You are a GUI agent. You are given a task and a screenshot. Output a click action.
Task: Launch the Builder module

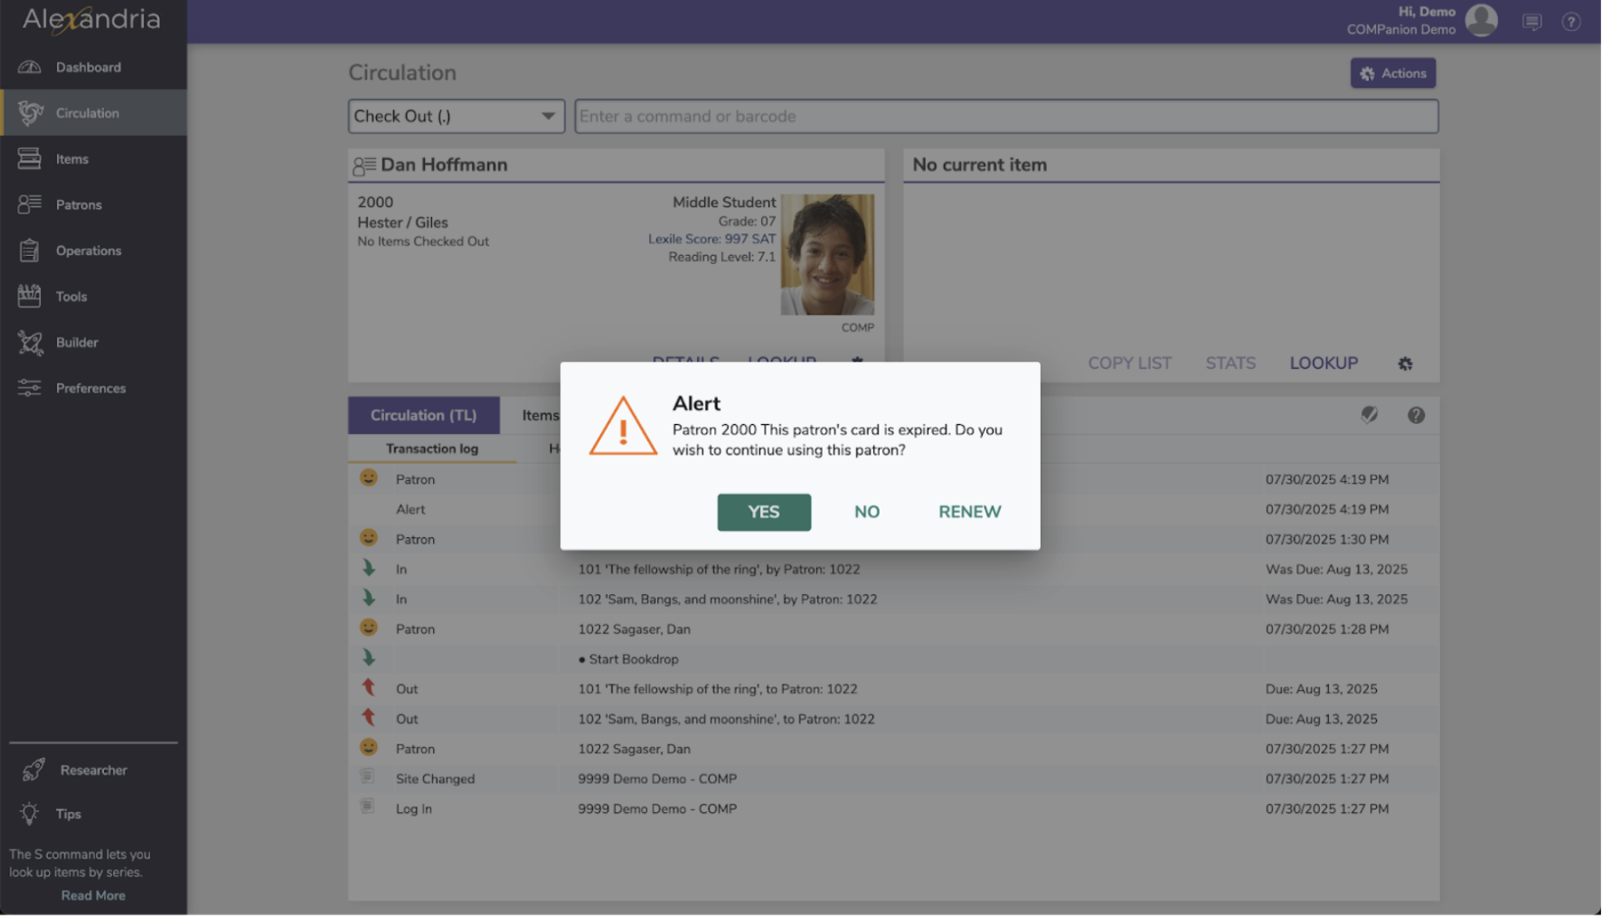77,343
